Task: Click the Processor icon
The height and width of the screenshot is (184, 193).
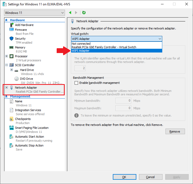Action: coord(11,56)
